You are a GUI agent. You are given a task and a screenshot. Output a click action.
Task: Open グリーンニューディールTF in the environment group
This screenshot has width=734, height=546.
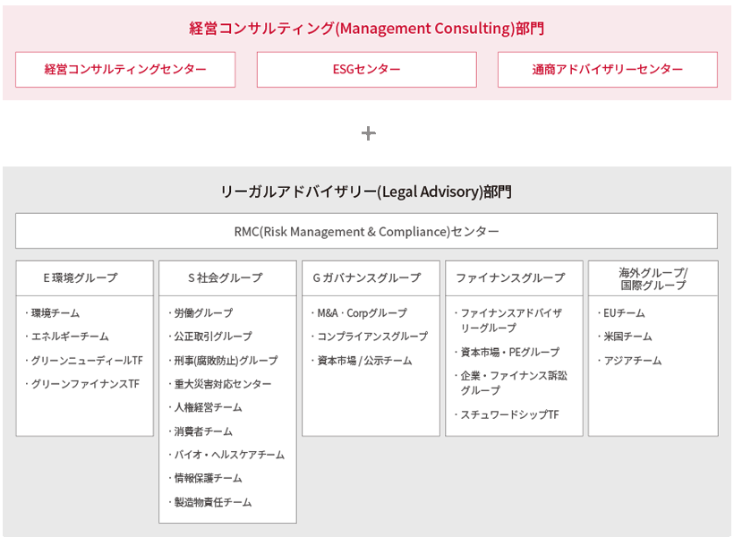coord(86,361)
